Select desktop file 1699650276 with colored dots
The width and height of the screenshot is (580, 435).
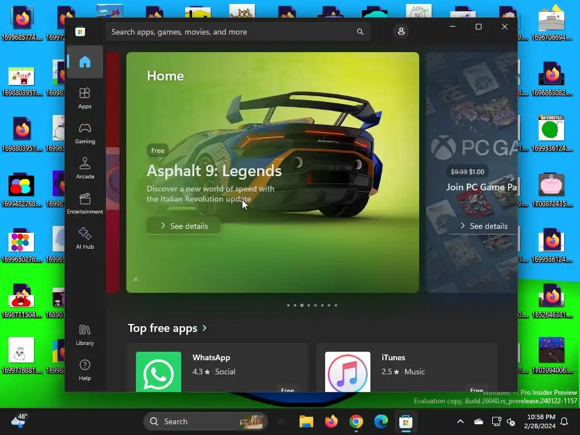pyautogui.click(x=22, y=245)
